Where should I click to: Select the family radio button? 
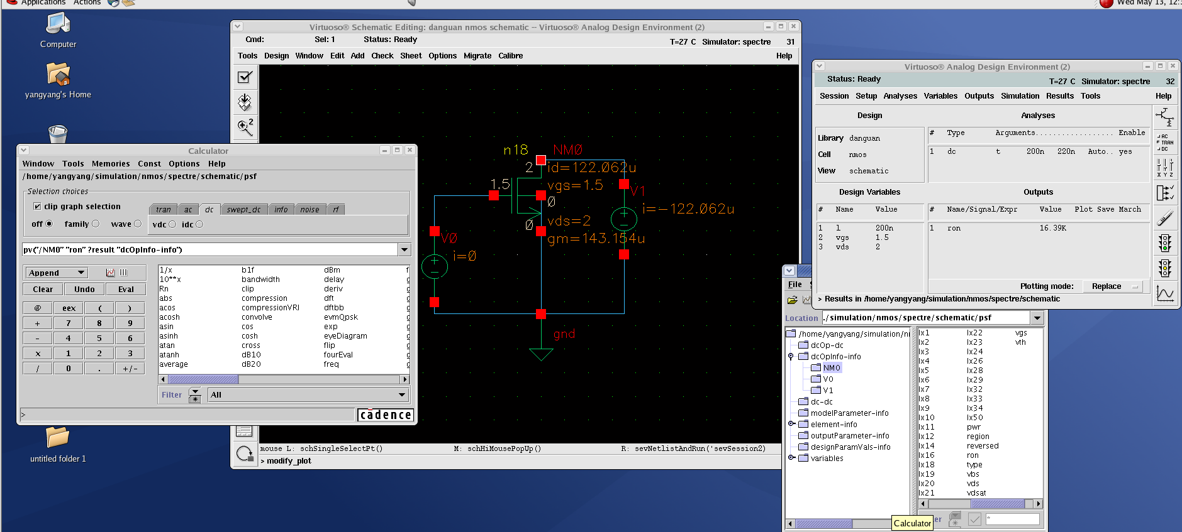coord(96,224)
